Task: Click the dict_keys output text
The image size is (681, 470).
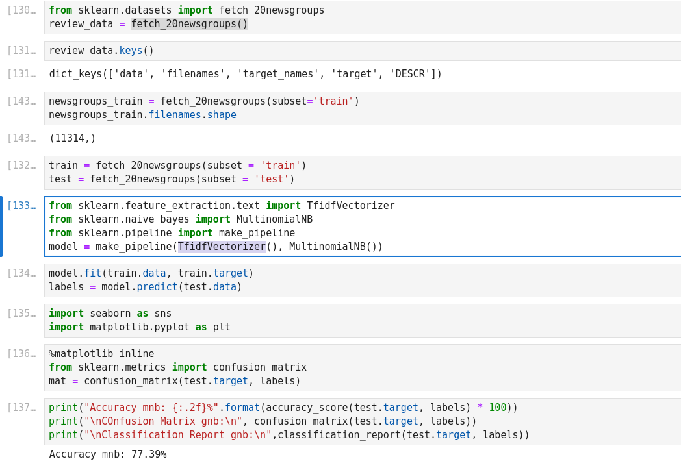Action: [246, 74]
